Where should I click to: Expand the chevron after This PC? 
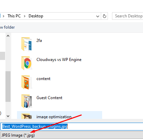pos(25,16)
